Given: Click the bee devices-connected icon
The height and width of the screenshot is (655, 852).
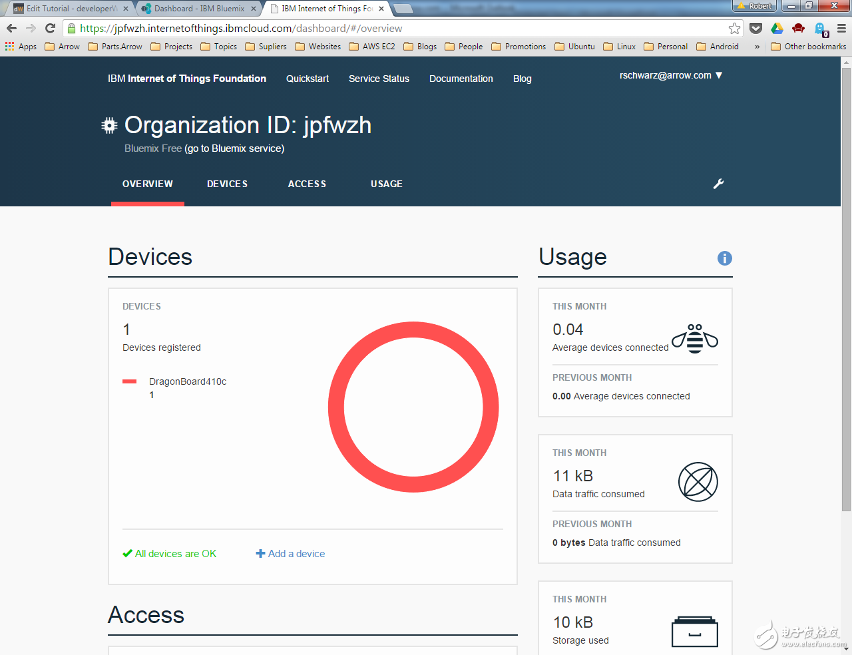Looking at the screenshot, I should click(x=694, y=339).
